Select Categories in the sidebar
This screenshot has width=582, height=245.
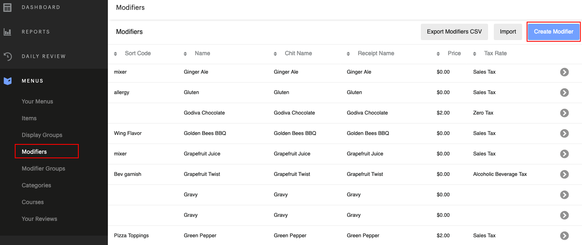(x=37, y=185)
